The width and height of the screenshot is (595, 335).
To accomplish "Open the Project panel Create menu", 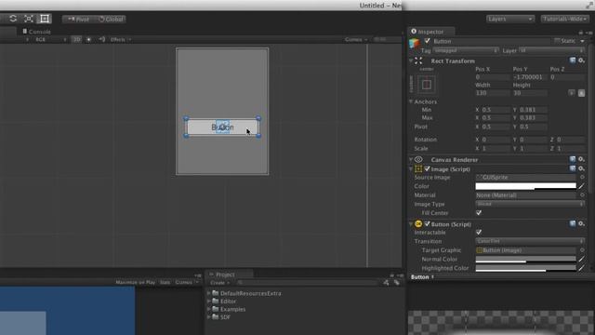I will tap(219, 283).
